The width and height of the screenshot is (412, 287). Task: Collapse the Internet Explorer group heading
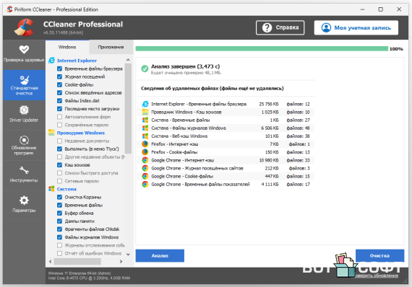[77, 61]
